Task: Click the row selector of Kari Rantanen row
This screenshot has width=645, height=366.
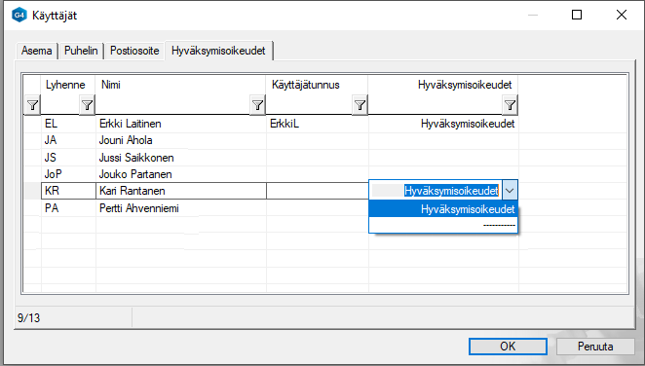Action: tap(32, 191)
